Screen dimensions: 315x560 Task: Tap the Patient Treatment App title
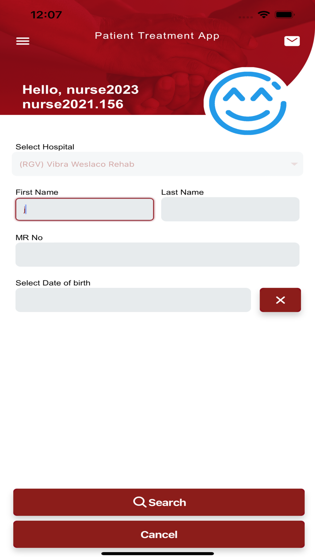[157, 36]
